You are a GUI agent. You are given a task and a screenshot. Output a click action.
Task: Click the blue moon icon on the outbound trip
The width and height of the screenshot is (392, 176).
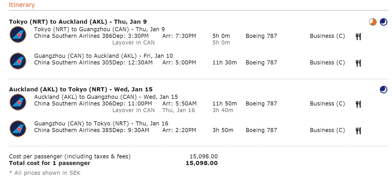click(x=384, y=22)
